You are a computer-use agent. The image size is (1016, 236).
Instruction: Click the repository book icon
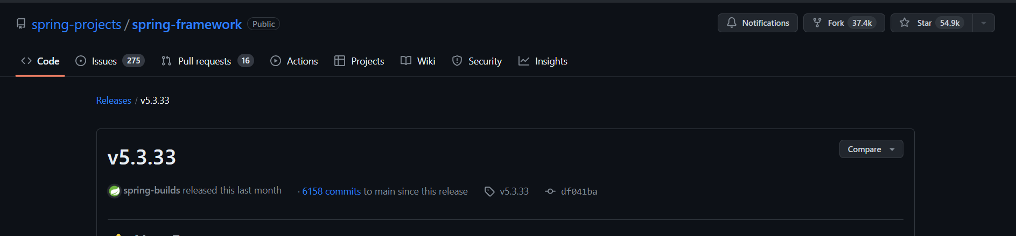21,24
